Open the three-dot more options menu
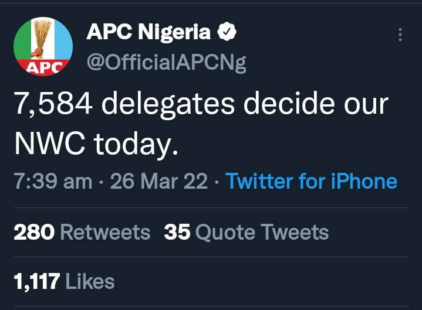The image size is (422, 310). [x=400, y=35]
